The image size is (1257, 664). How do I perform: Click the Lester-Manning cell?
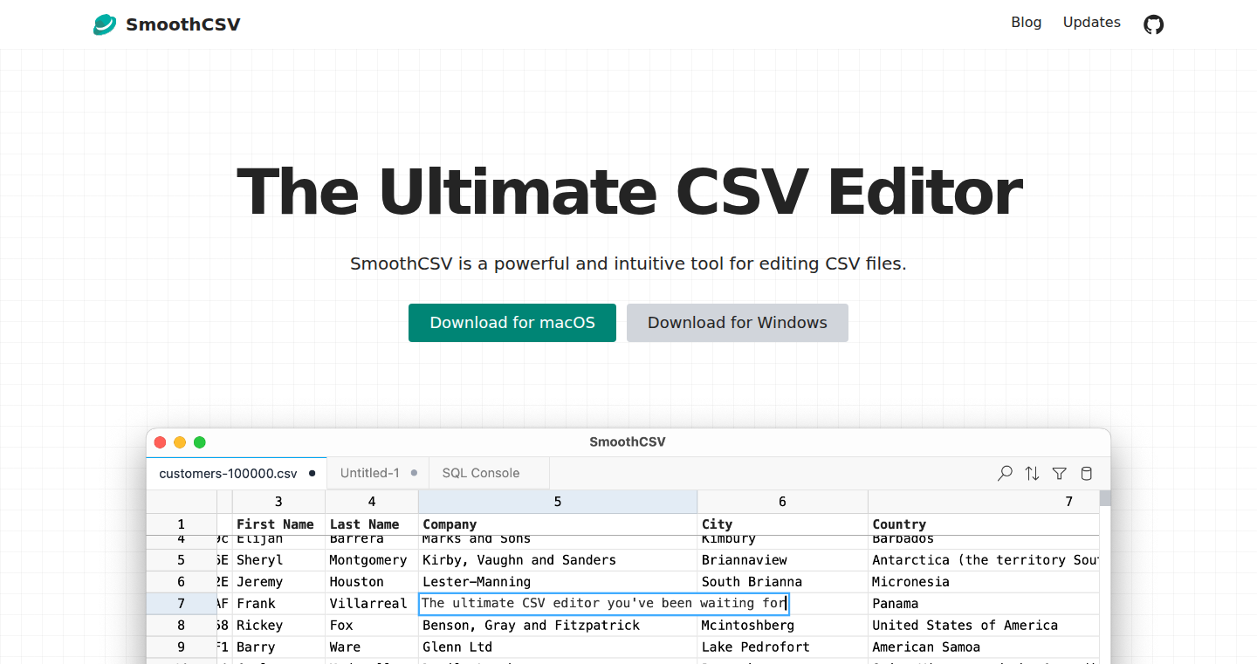(558, 582)
